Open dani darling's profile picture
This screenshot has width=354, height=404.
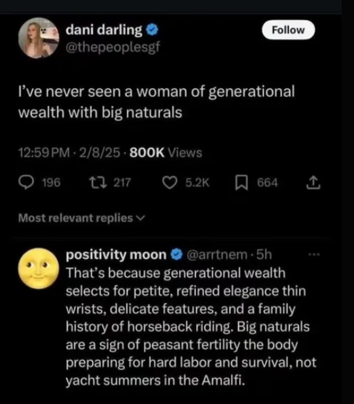(38, 38)
